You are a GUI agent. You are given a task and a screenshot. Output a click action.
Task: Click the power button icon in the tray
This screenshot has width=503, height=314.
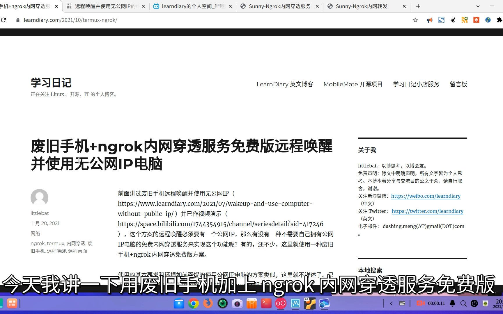click(474, 304)
